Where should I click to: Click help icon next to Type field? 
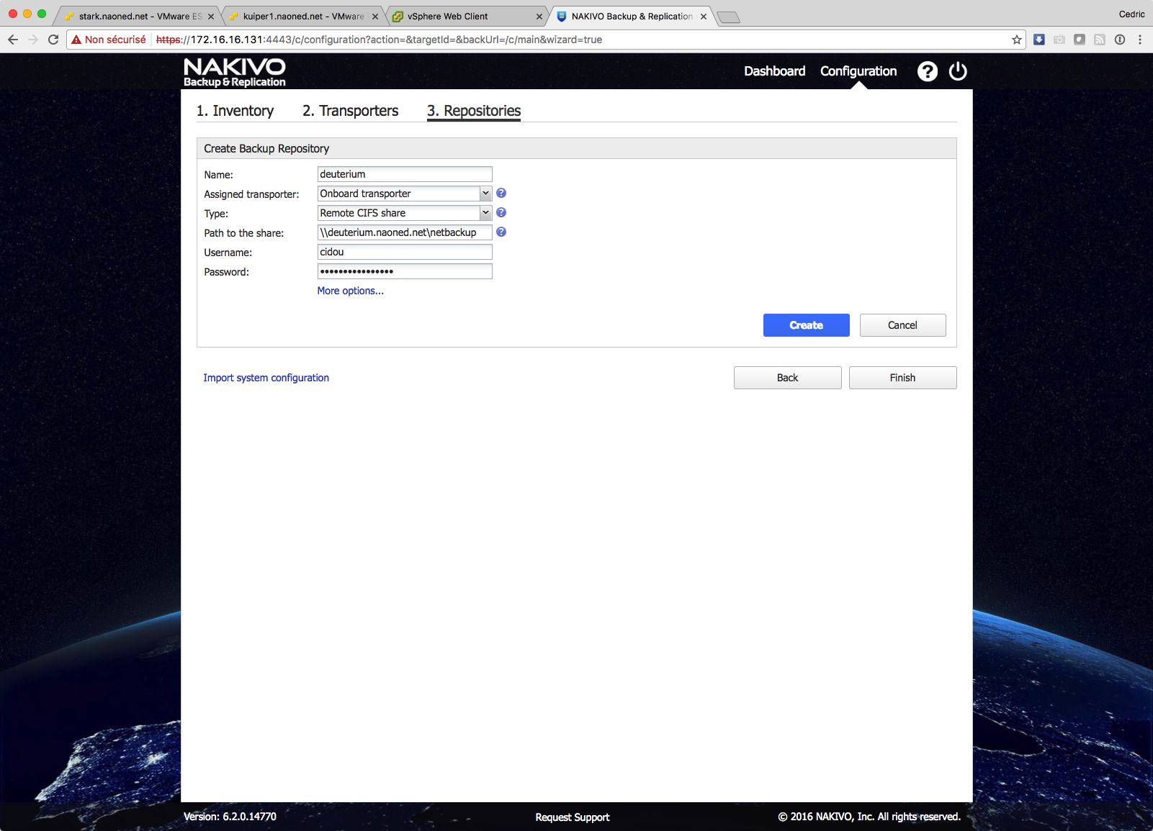click(501, 213)
